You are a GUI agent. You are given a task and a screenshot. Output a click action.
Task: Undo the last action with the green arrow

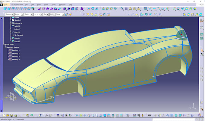point(32,115)
